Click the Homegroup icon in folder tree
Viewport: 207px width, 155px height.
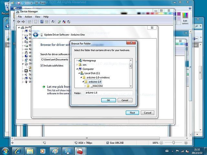(x=80, y=60)
